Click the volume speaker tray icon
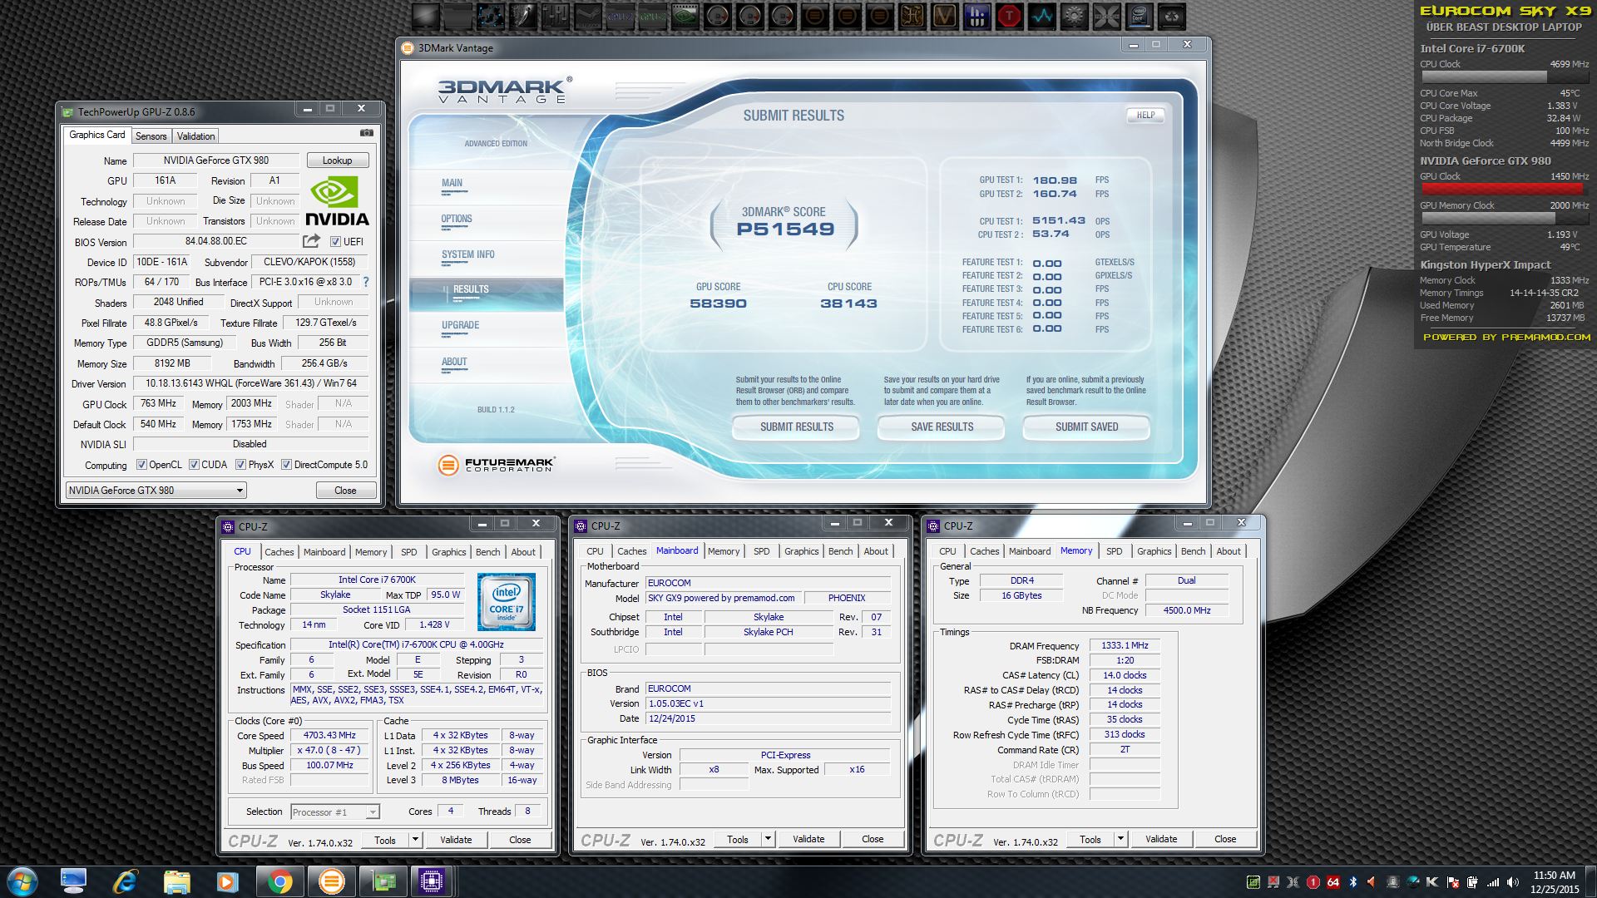The width and height of the screenshot is (1597, 898). click(1513, 882)
